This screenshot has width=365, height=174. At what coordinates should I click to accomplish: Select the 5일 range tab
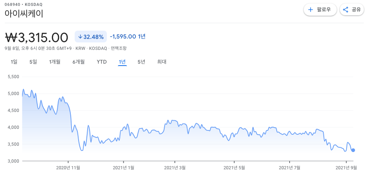pyautogui.click(x=33, y=62)
